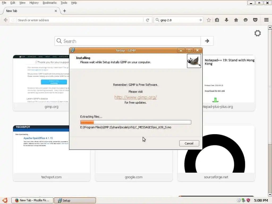Reload the page with the refresh icon
This screenshot has height=204, width=272.
coord(147,20)
